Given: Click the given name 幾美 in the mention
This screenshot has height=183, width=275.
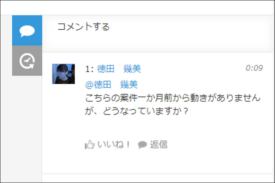Looking at the screenshot, I should tap(129, 85).
